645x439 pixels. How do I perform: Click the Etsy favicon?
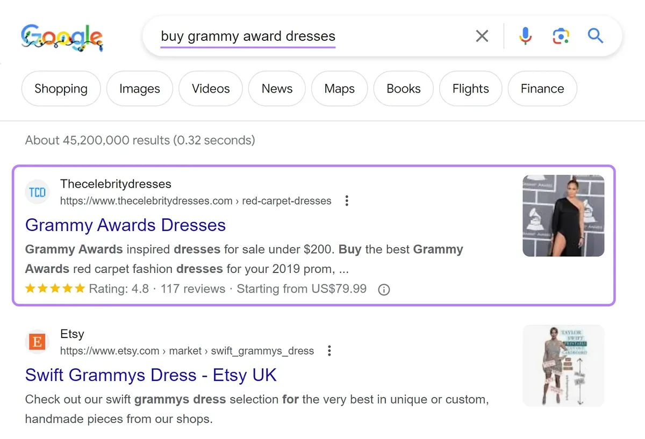coord(37,342)
